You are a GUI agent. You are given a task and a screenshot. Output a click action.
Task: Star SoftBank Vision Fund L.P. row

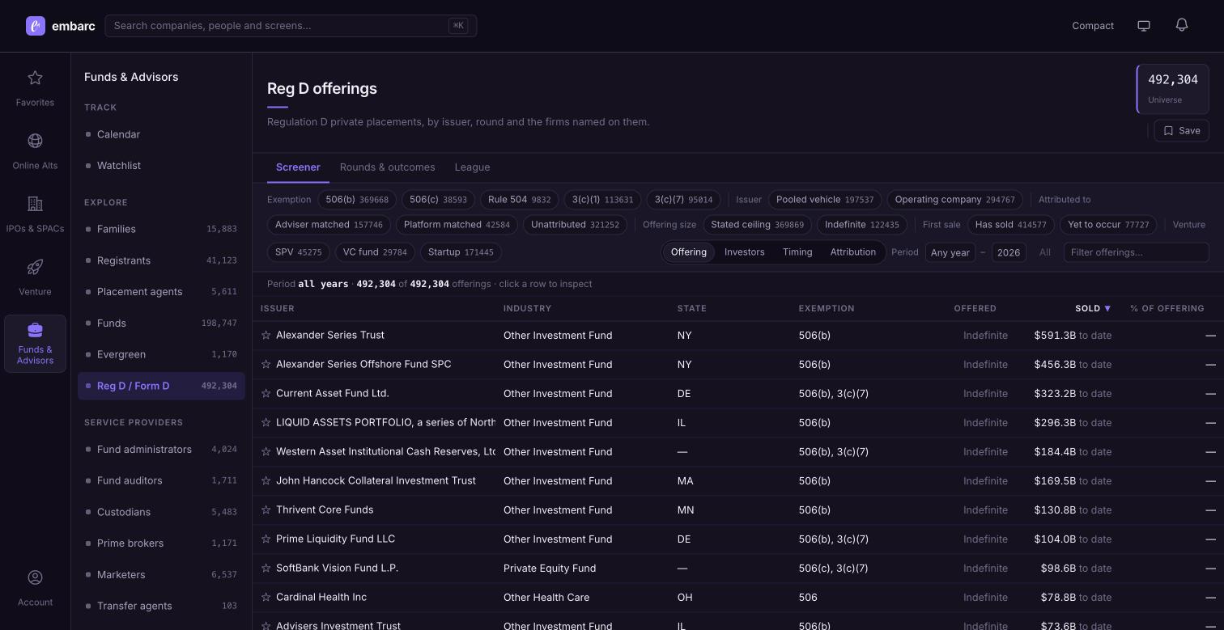click(266, 568)
